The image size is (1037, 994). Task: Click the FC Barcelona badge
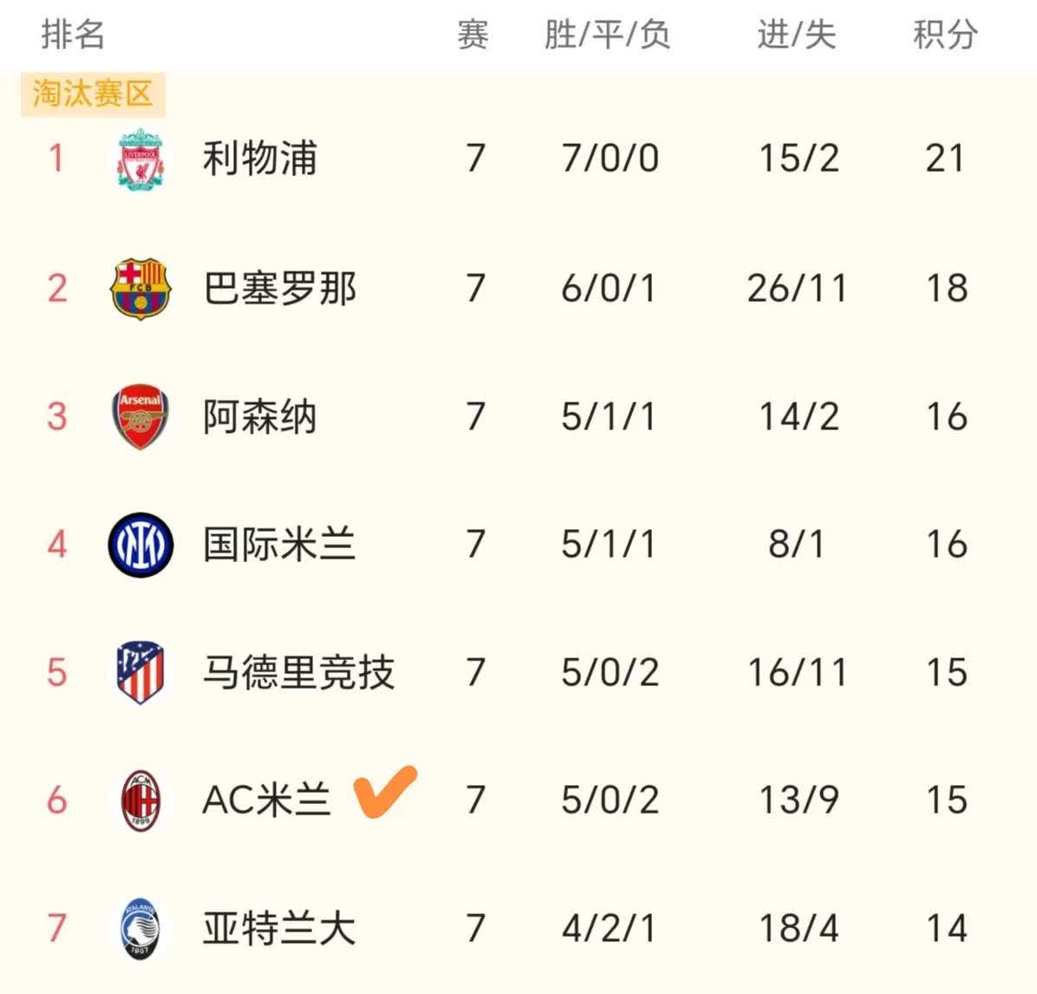pos(139,286)
